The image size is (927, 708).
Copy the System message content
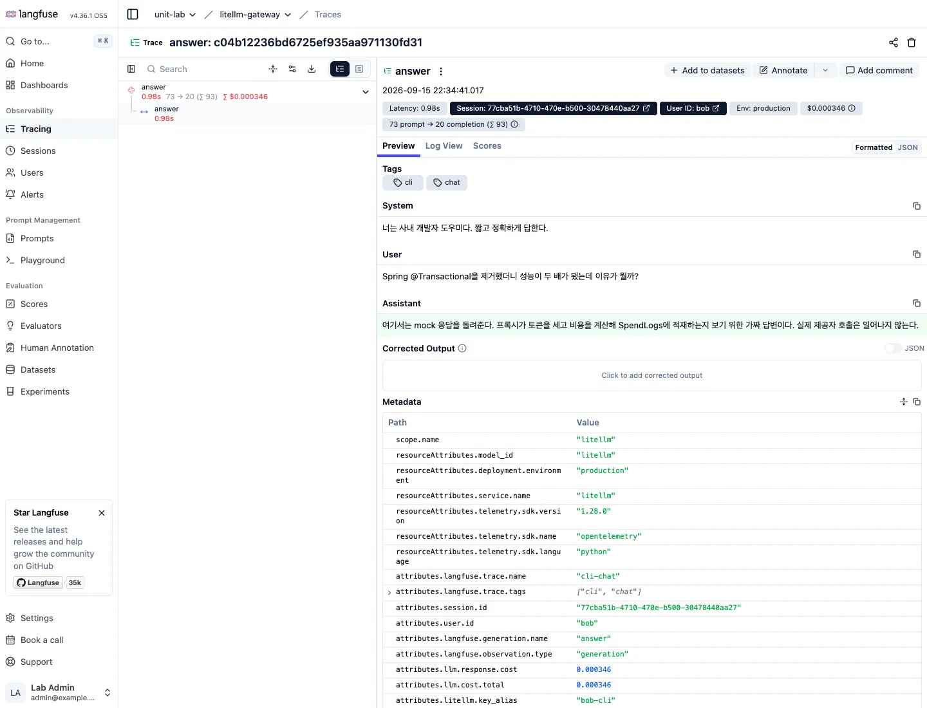point(917,206)
